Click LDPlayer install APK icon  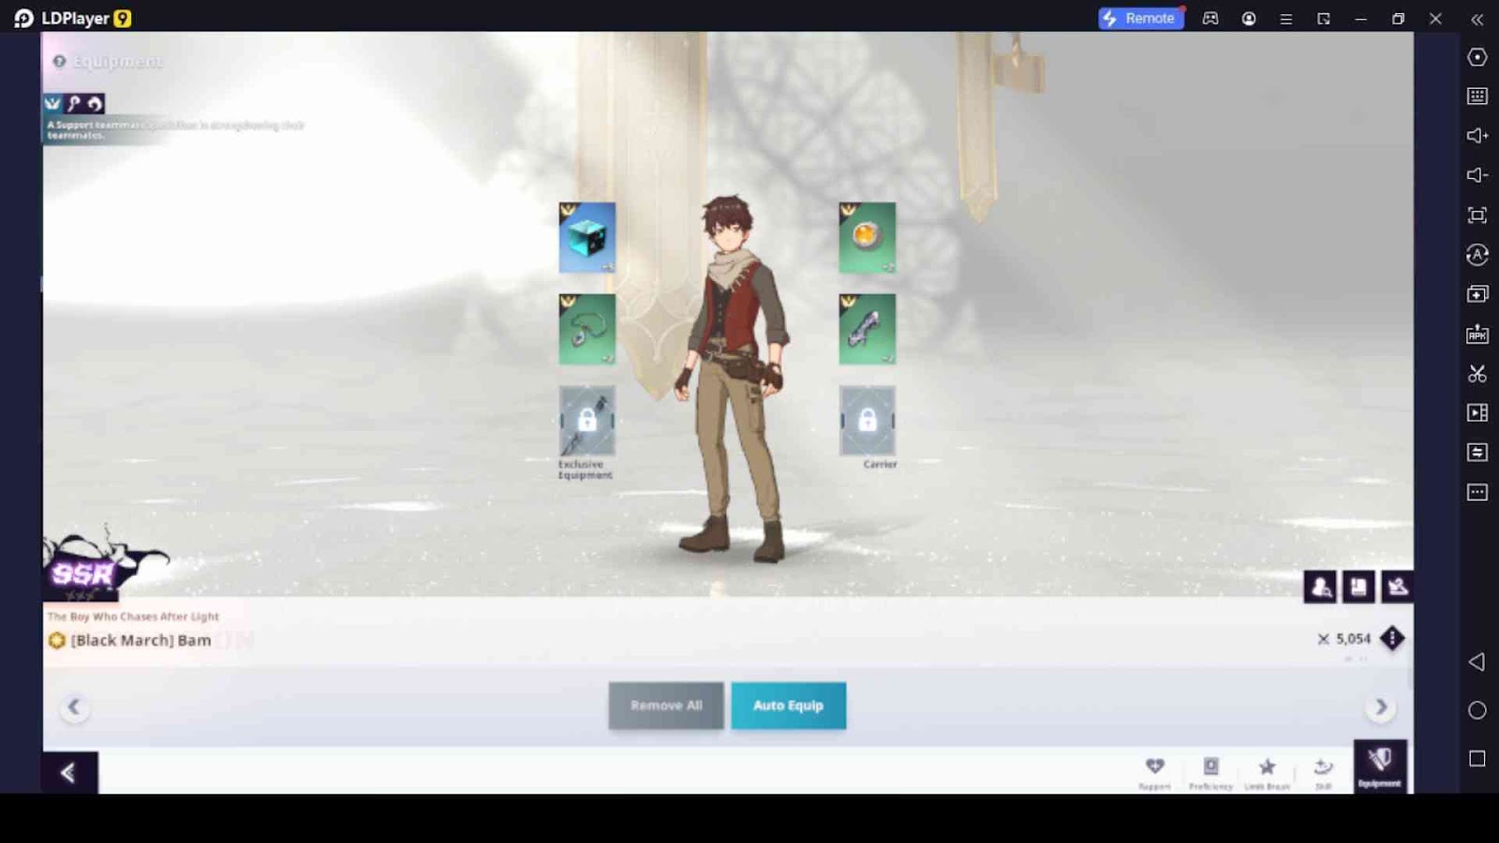(x=1477, y=334)
